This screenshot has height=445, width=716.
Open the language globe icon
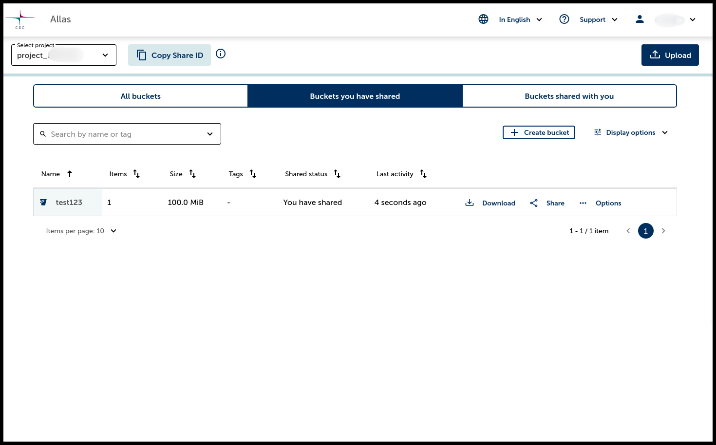point(483,19)
